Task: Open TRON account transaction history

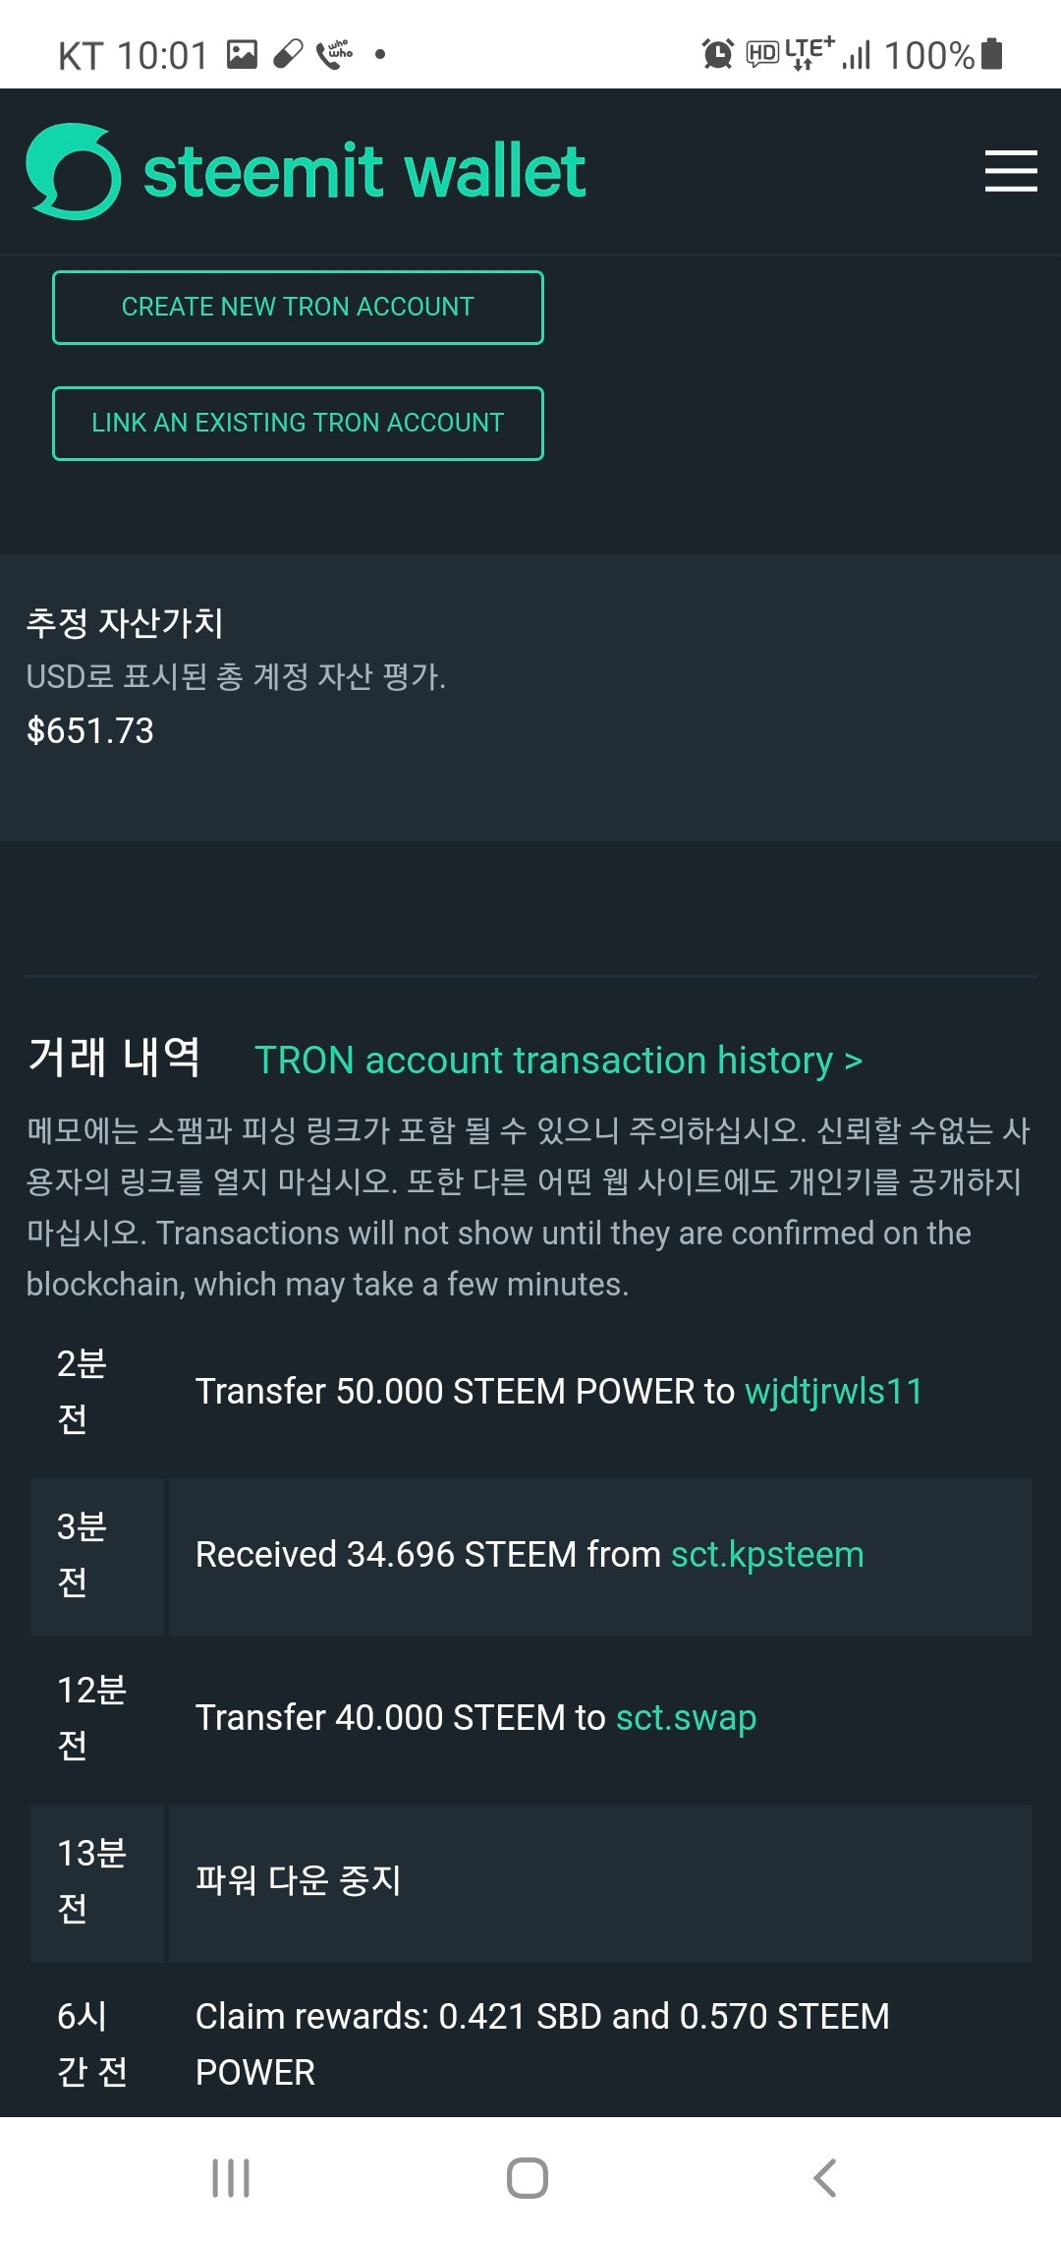Action: tap(559, 1061)
